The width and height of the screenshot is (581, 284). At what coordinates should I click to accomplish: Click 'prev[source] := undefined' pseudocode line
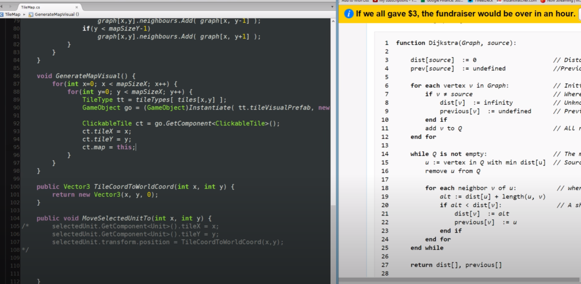(458, 69)
